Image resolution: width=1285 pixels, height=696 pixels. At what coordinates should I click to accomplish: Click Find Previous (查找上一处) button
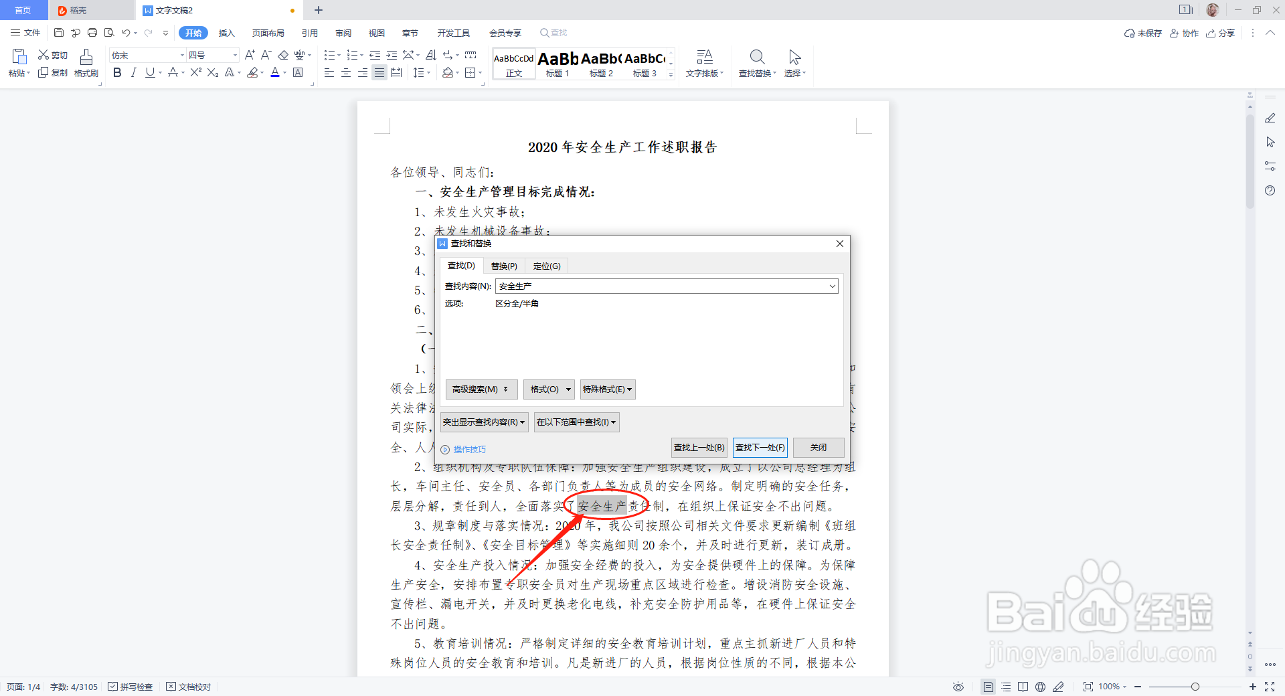click(x=699, y=448)
